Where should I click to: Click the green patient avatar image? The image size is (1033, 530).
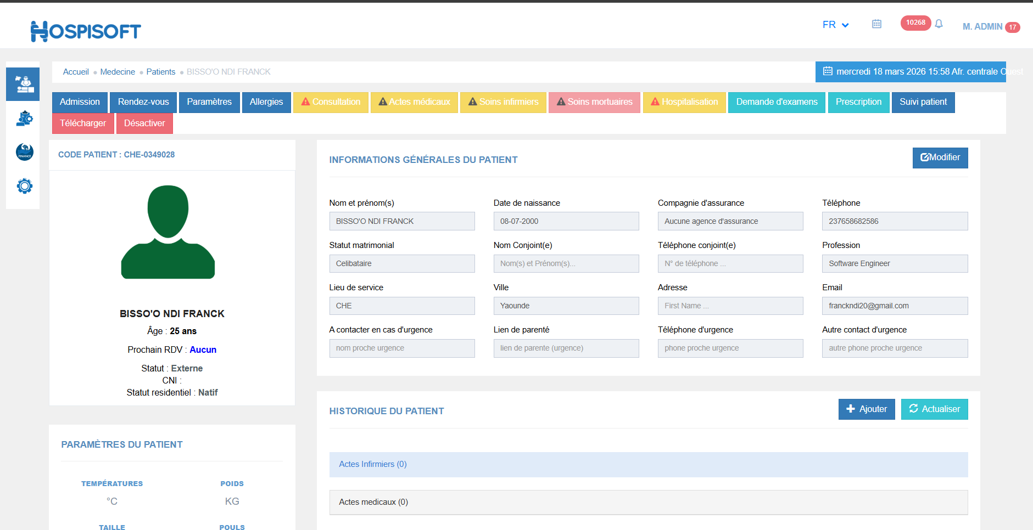(168, 232)
